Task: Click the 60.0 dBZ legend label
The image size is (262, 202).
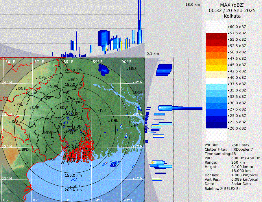Action: (238, 27)
